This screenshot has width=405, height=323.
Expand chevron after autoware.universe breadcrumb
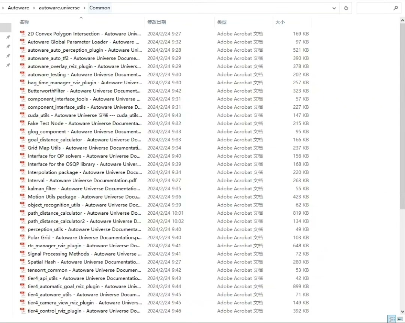tap(84, 8)
